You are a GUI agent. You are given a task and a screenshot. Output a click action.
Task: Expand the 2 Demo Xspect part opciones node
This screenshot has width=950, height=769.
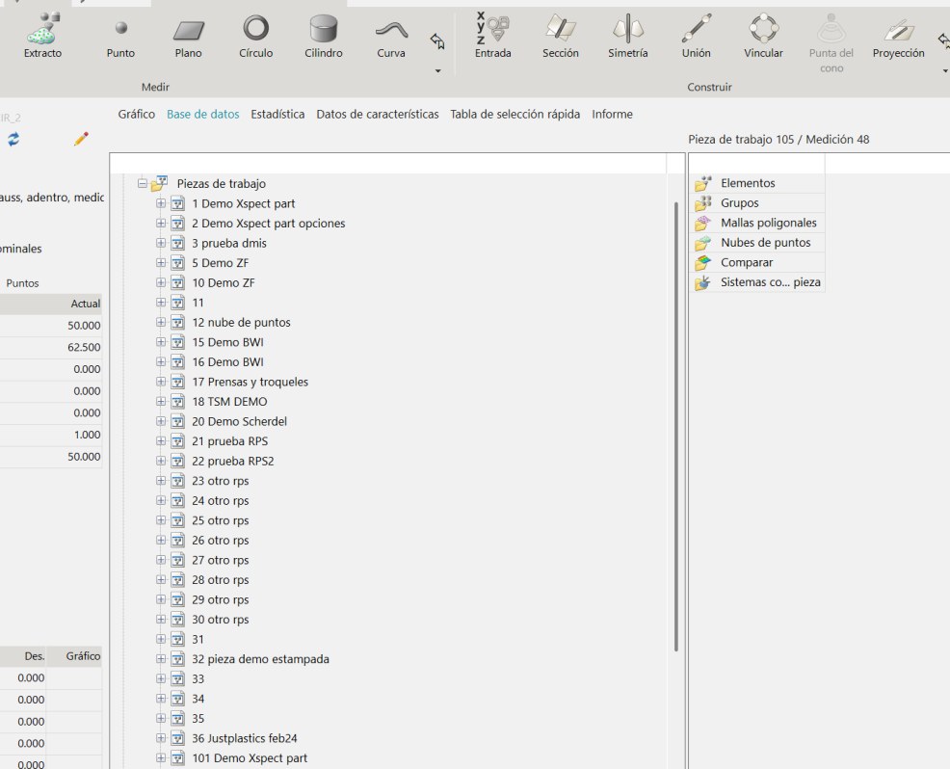(x=161, y=223)
